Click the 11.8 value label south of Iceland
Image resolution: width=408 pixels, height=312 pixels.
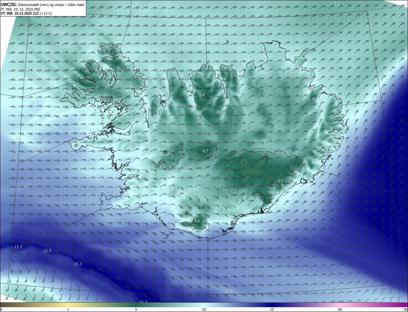click(229, 291)
